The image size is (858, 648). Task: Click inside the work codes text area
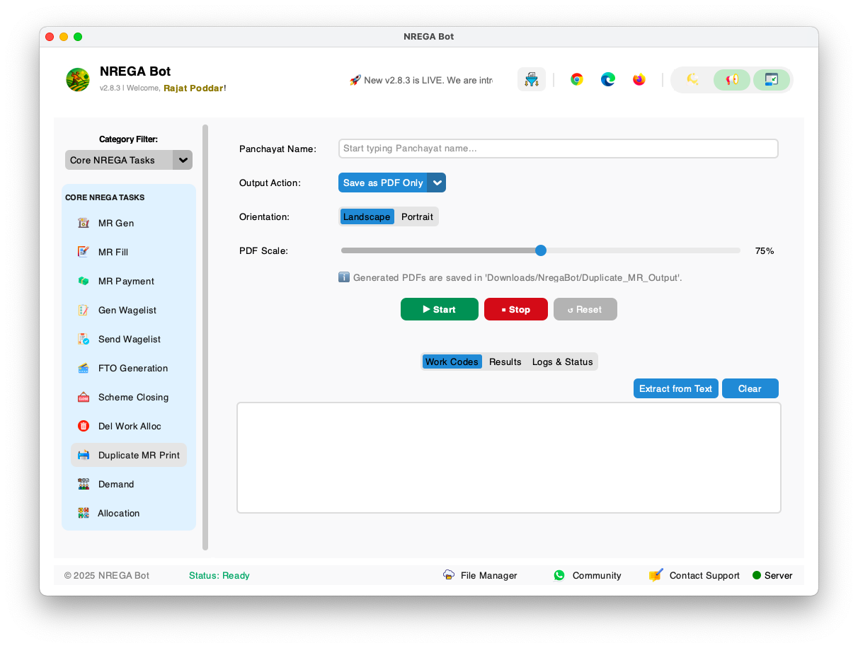click(509, 458)
